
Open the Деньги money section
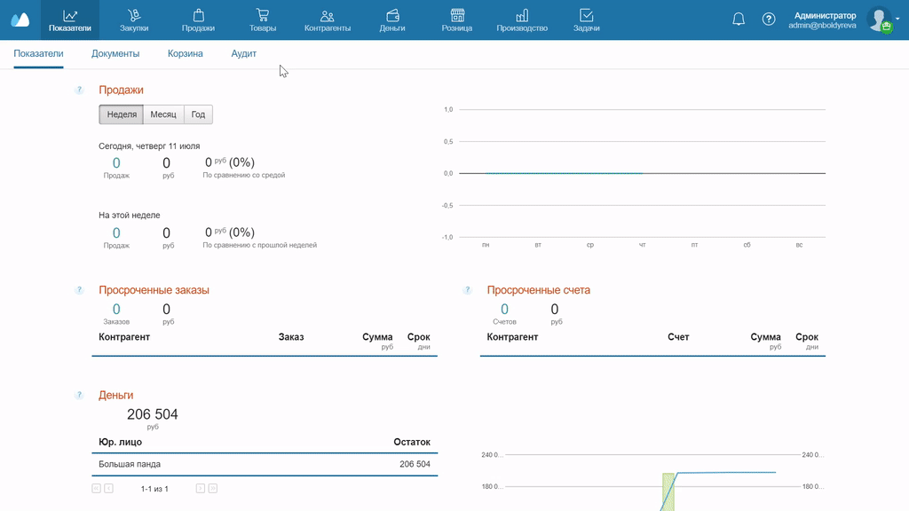point(391,20)
